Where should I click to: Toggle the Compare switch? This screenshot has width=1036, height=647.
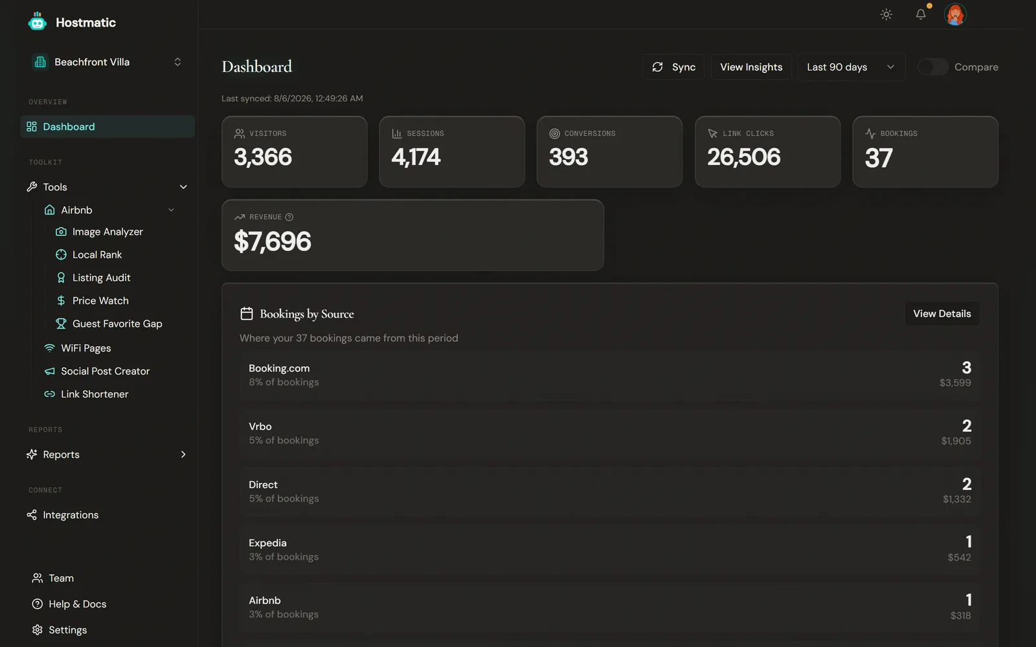pyautogui.click(x=932, y=67)
